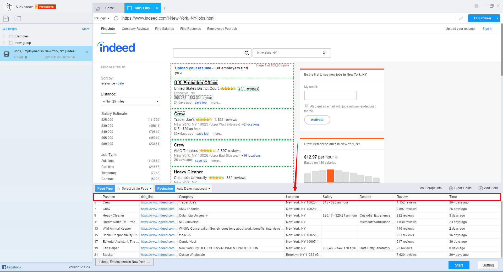The image size is (503, 272).
Task: Click the Sign in link
Action: point(487,29)
